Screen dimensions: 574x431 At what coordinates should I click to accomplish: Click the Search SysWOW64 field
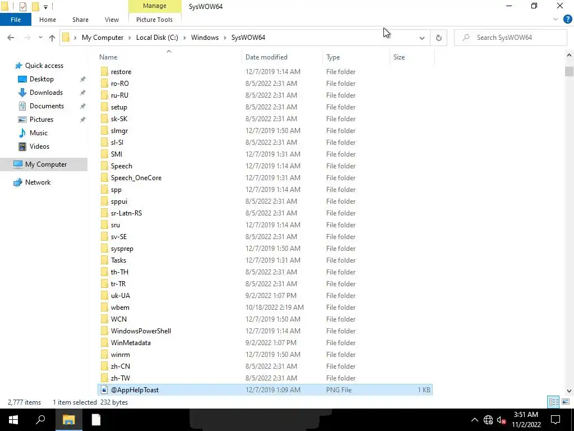tap(510, 38)
